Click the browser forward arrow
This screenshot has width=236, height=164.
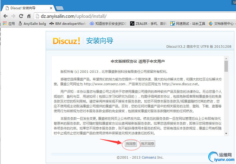click(13, 16)
